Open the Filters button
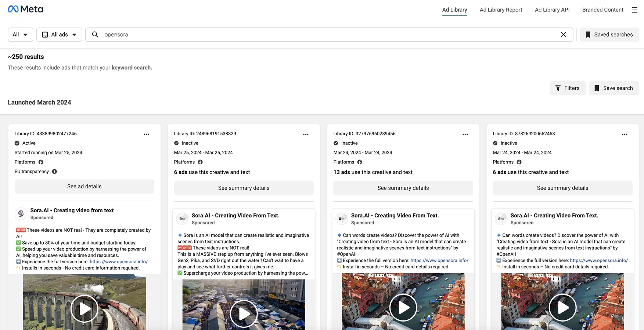Image resolution: width=644 pixels, height=330 pixels. pos(568,88)
